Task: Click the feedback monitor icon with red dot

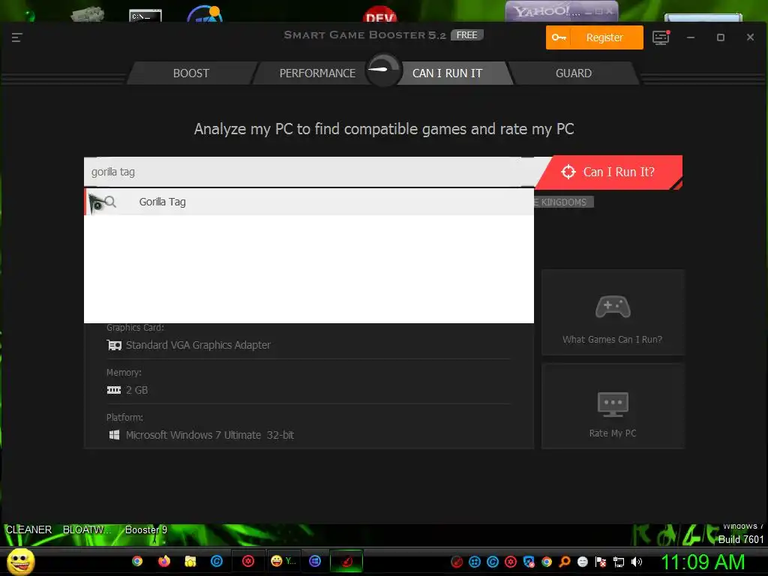Action: (661, 37)
